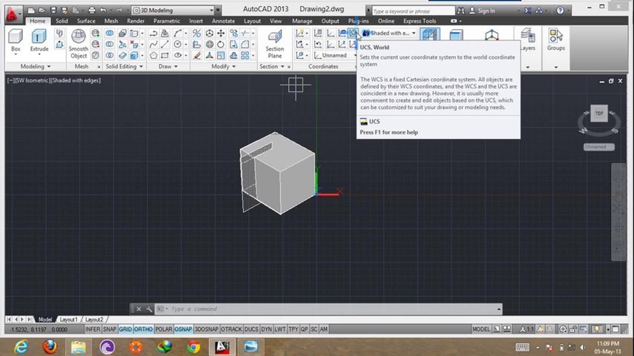Select the Line draw tool

165,44
